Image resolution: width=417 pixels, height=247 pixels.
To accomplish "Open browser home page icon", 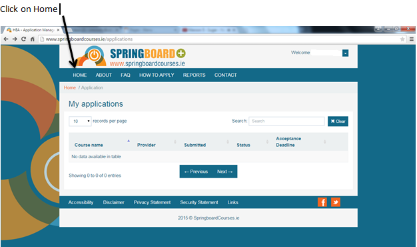I will (x=33, y=39).
